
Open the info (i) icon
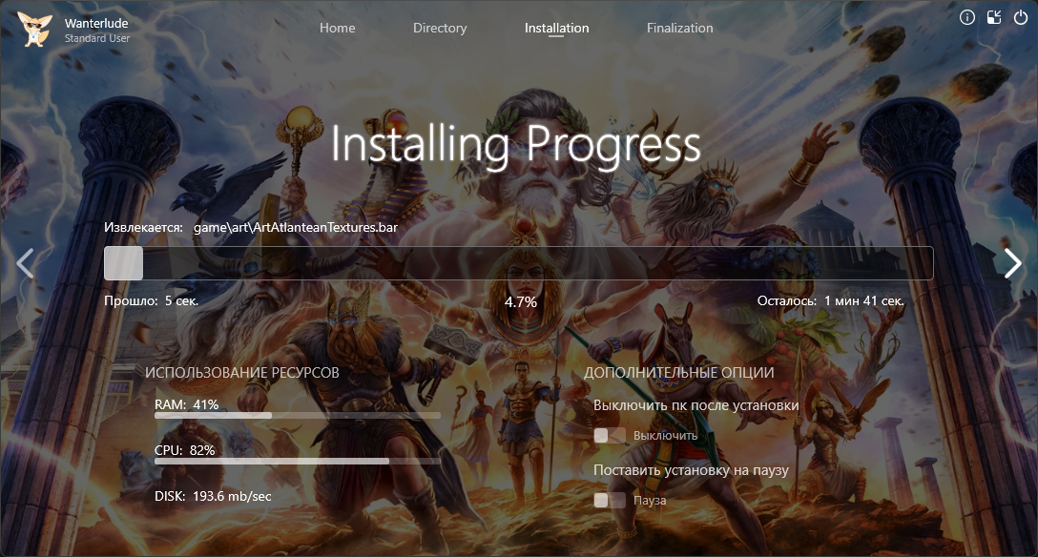coord(966,17)
